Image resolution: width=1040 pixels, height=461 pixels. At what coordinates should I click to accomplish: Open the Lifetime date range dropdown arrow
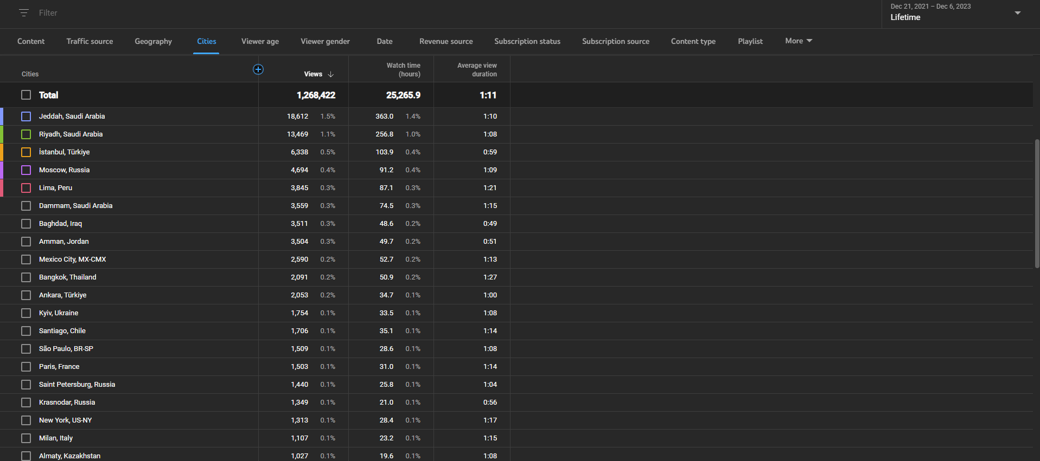(x=1017, y=12)
